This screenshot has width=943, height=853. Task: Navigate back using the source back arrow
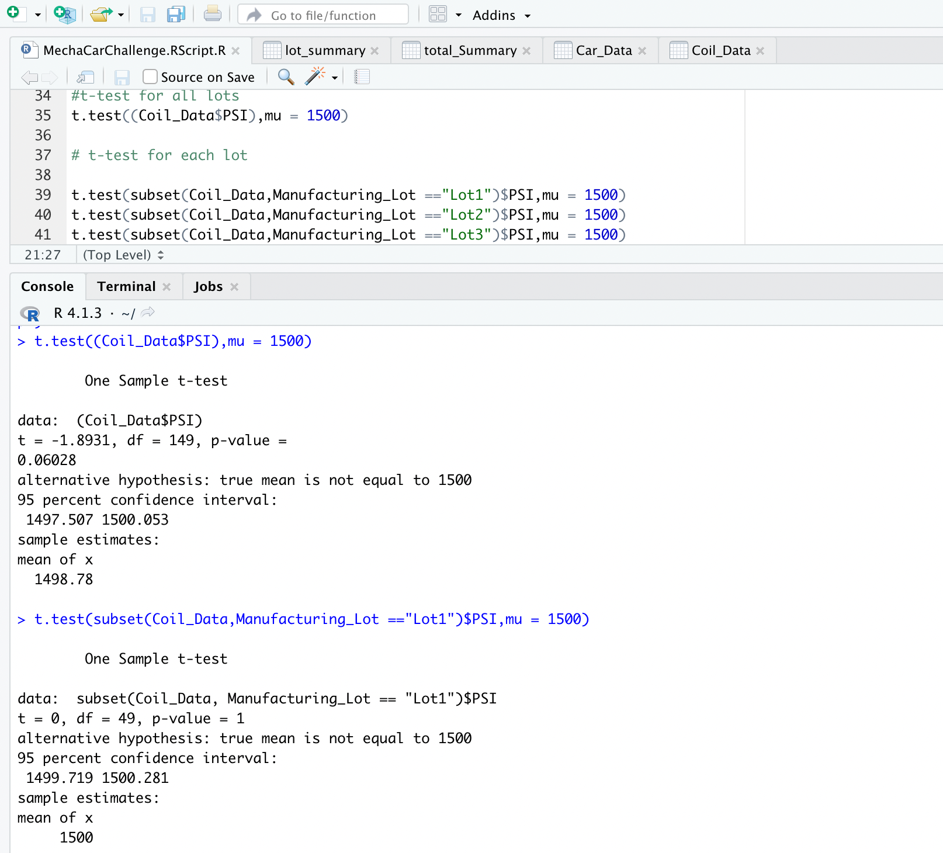click(28, 77)
